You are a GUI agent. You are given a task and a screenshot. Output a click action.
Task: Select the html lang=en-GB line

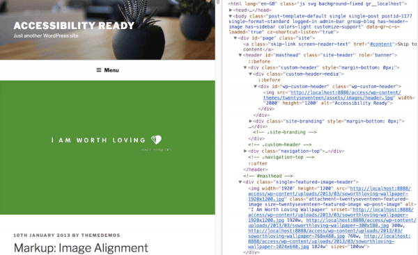pyautogui.click(x=318, y=3)
